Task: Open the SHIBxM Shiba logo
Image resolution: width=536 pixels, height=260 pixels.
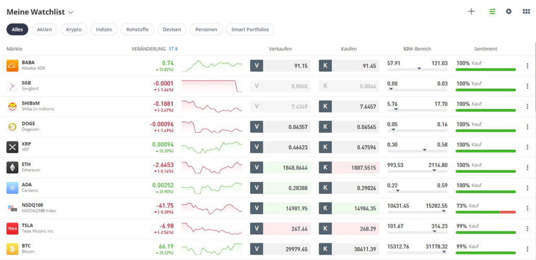Action: (13, 107)
